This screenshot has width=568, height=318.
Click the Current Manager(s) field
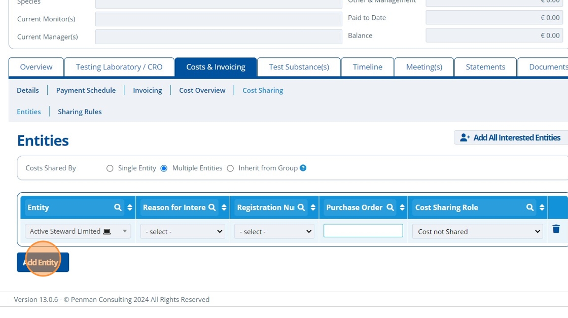219,37
